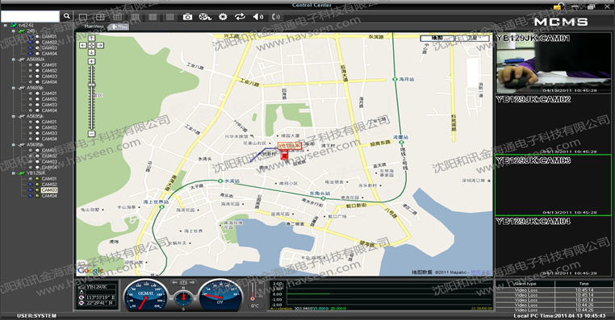Select the YB129JK:CAM01 video thumbnail

click(554, 63)
